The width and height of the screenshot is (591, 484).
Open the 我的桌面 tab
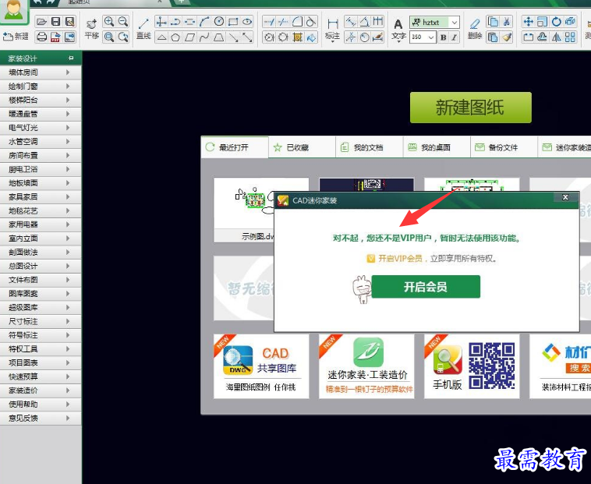point(437,147)
